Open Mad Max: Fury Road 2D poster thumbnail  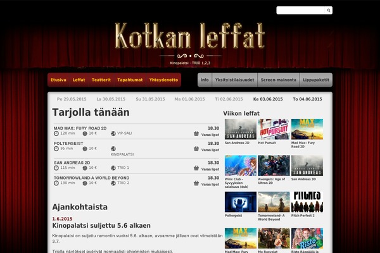(x=307, y=129)
